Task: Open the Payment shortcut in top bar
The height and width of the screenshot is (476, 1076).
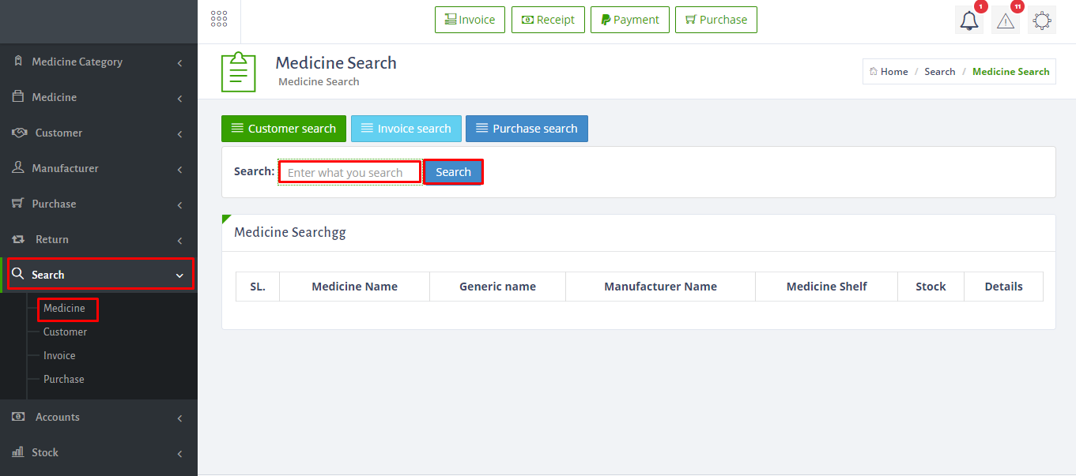Action: [x=630, y=20]
